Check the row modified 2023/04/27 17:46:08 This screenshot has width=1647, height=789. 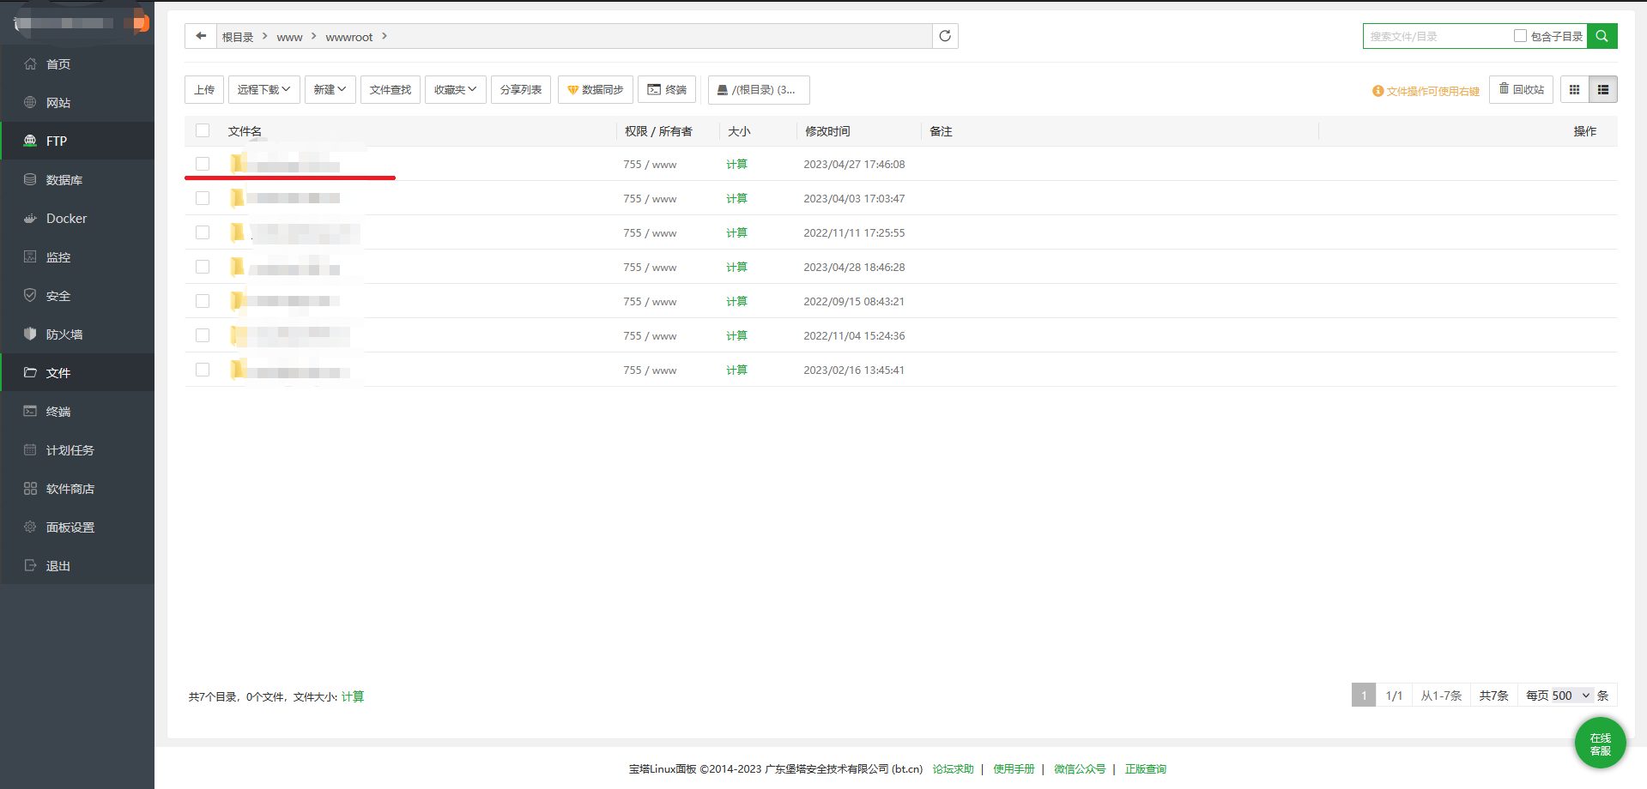(203, 164)
